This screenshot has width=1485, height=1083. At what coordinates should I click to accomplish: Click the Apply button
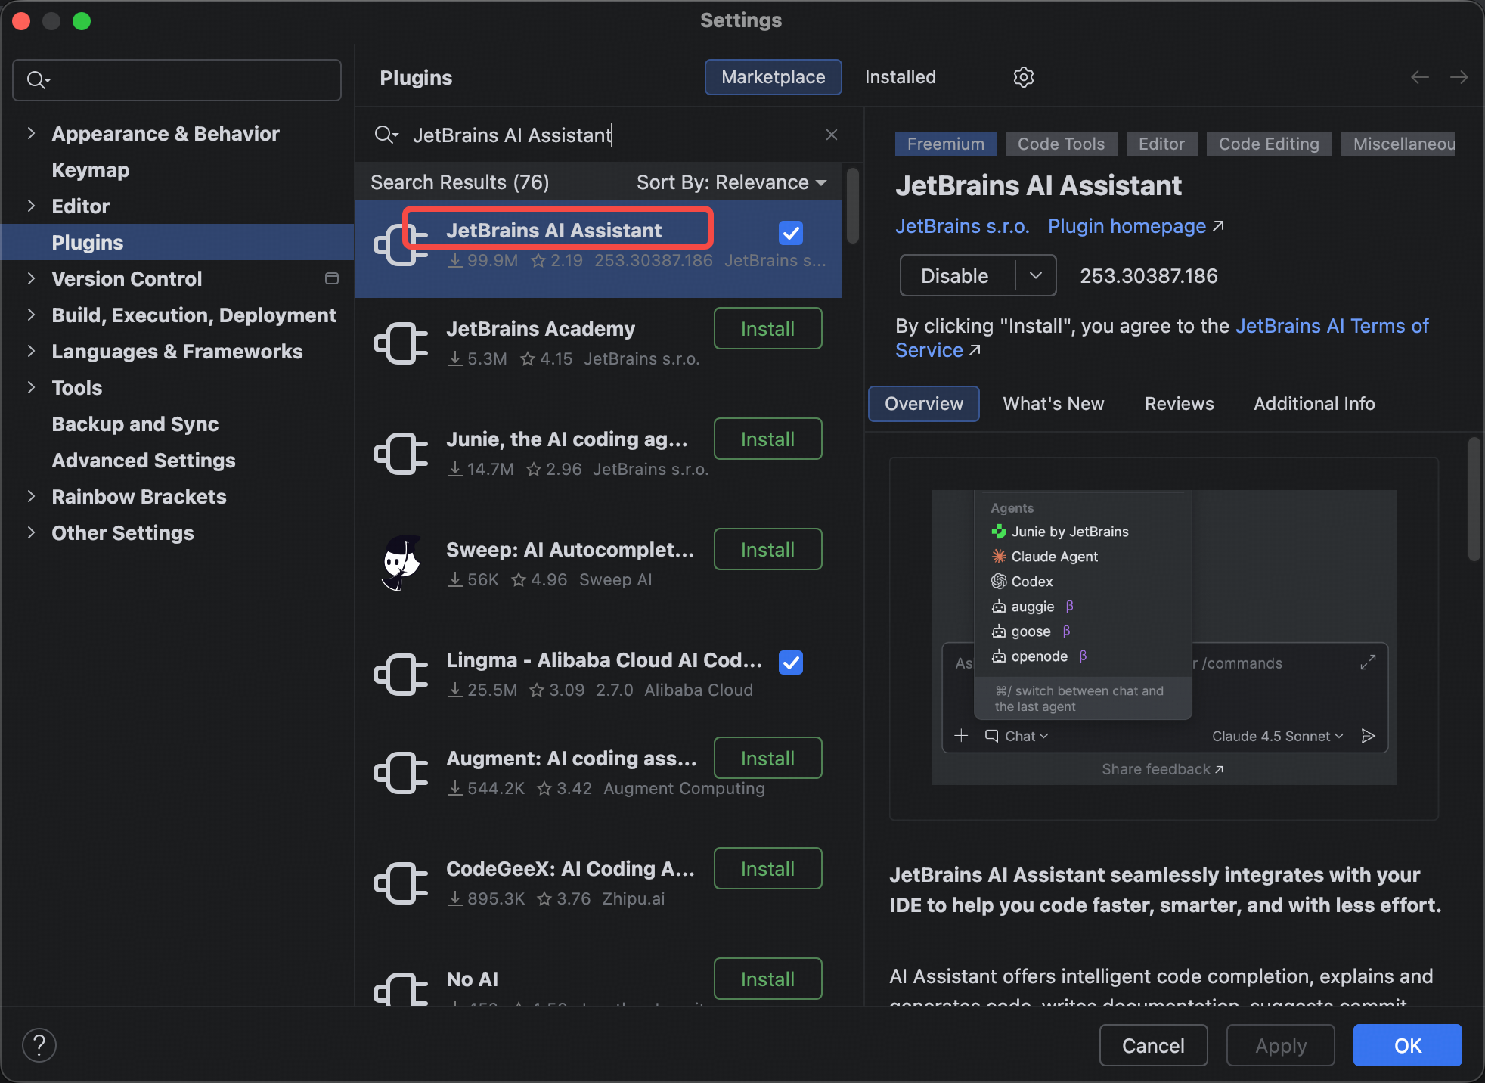click(1280, 1045)
